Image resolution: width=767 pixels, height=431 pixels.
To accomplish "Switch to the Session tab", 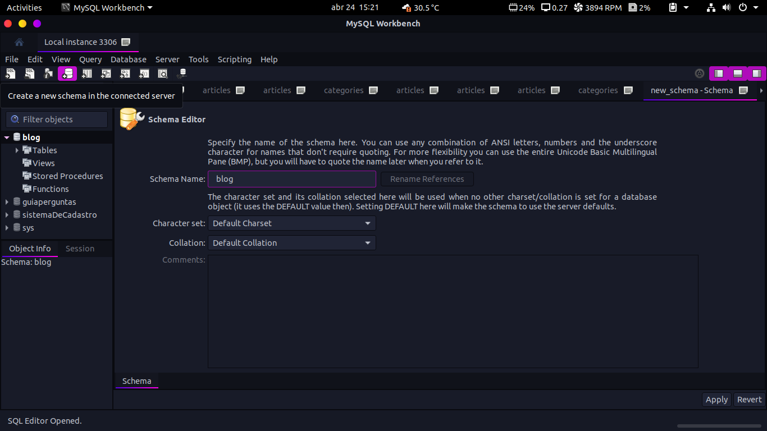I will pyautogui.click(x=80, y=249).
